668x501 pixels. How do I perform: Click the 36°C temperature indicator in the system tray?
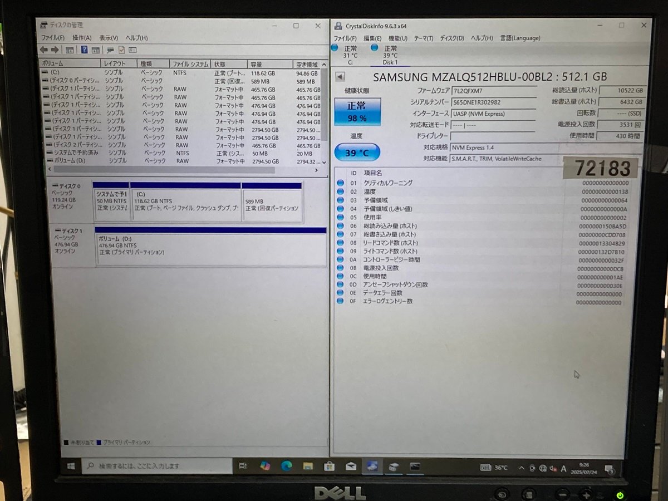click(x=494, y=468)
